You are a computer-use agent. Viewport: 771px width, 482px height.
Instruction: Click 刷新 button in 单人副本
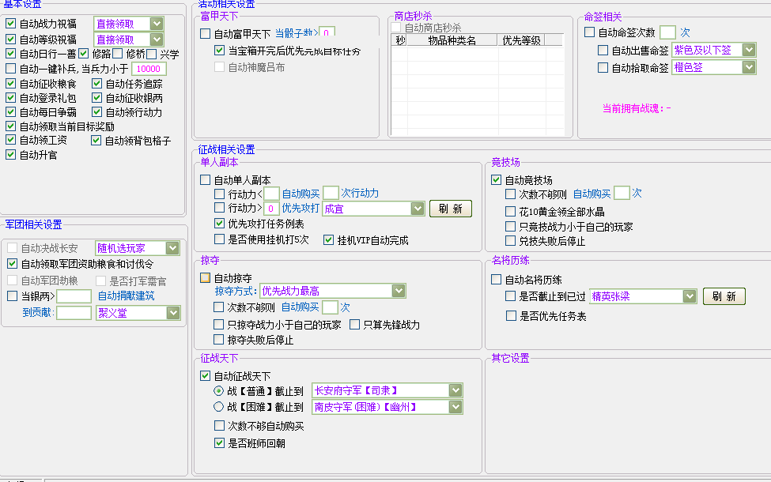point(451,209)
